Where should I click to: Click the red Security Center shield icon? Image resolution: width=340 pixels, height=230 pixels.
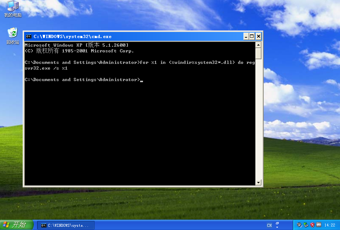click(x=312, y=225)
